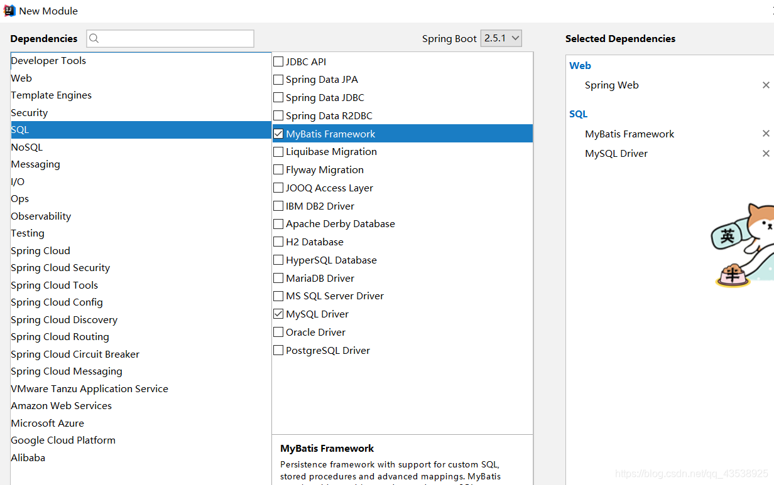The height and width of the screenshot is (485, 774).
Task: Check the JDBC API checkbox
Action: pyautogui.click(x=278, y=61)
